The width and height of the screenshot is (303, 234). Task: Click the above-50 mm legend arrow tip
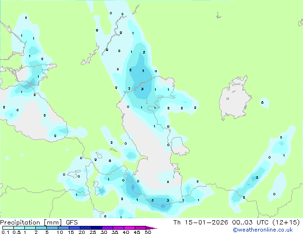[x=152, y=228]
